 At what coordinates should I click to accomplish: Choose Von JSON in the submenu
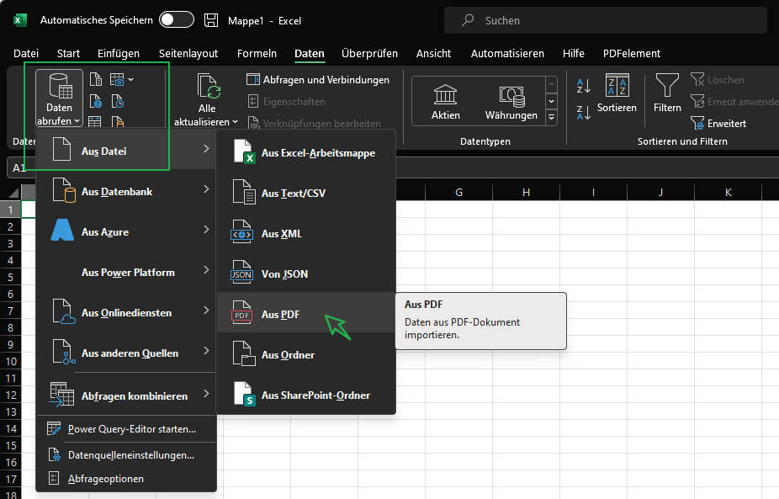pos(306,273)
